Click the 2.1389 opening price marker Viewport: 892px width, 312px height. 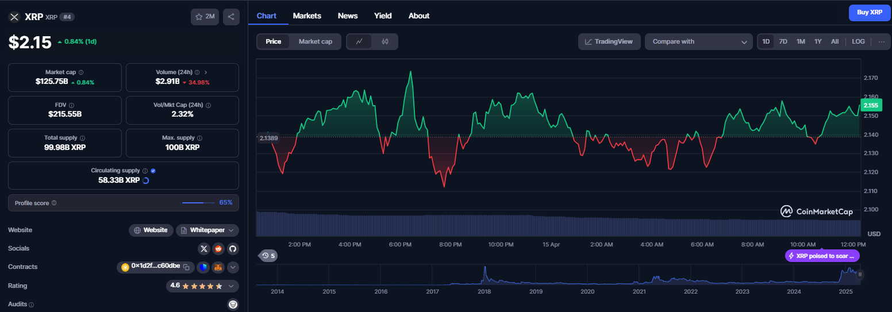[x=268, y=138]
